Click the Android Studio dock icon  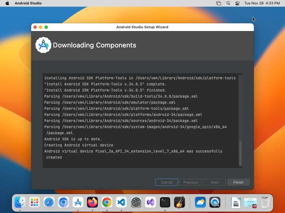pyautogui.click(x=78, y=202)
